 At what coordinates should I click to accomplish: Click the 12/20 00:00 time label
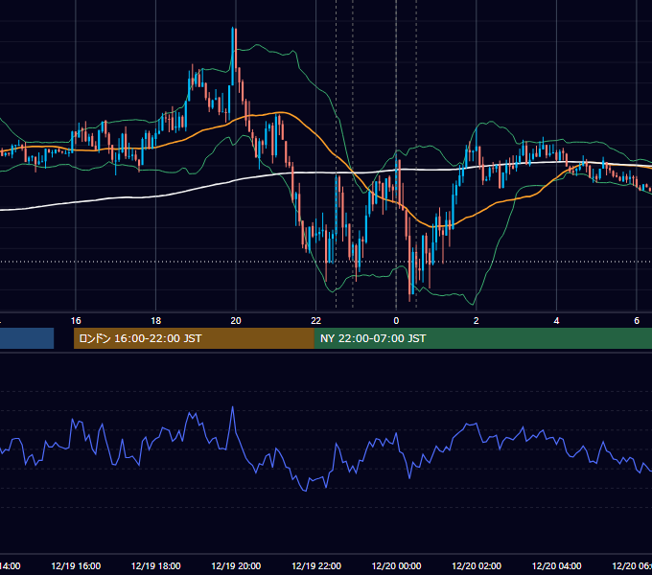click(396, 565)
